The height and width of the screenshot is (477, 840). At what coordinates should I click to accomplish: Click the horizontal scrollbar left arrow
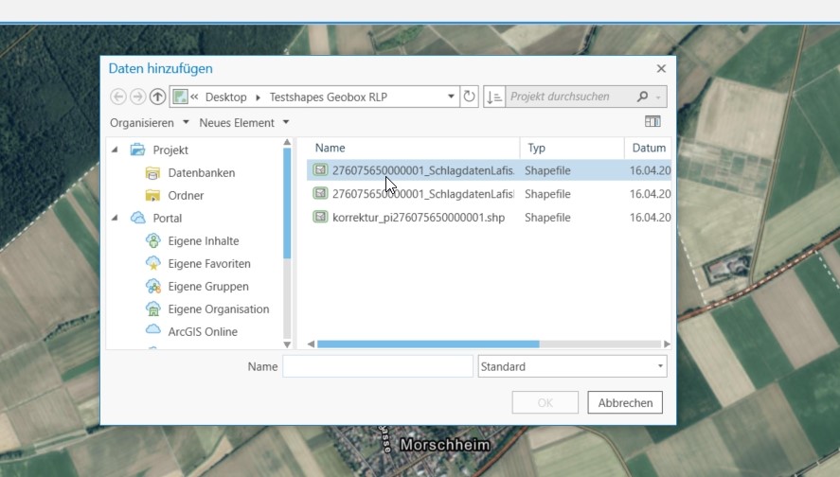click(x=311, y=344)
